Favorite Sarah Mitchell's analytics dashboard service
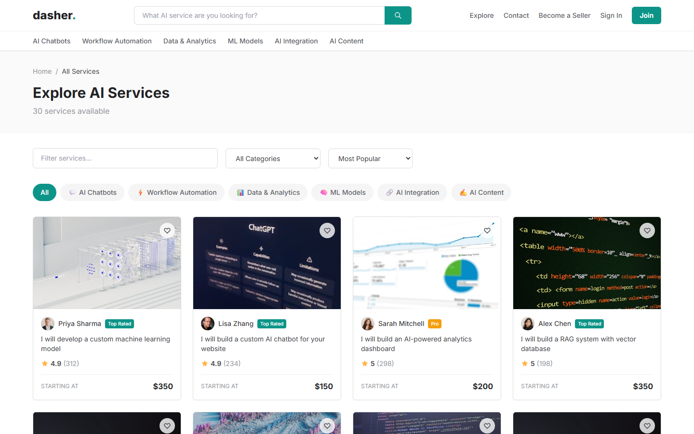This screenshot has height=434, width=694. pos(487,231)
